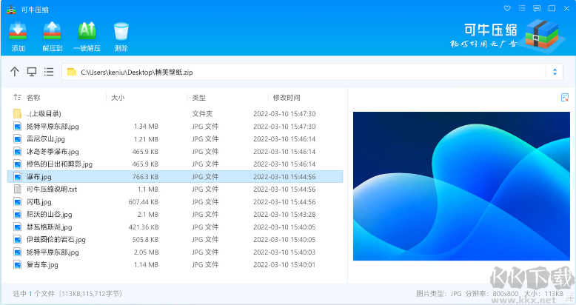Image resolution: width=576 pixels, height=305 pixels.
Task: Click the heart icon in the title bar
Action: (x=507, y=9)
